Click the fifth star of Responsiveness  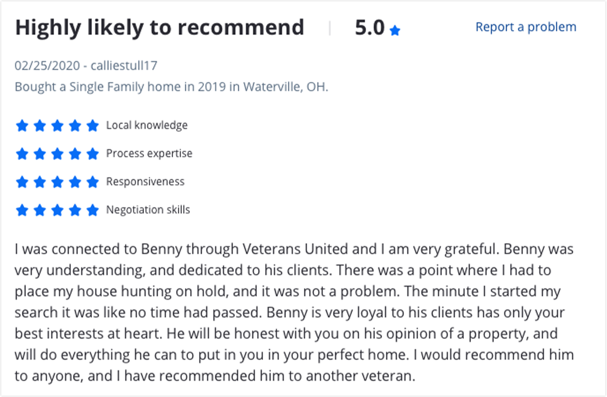click(92, 182)
